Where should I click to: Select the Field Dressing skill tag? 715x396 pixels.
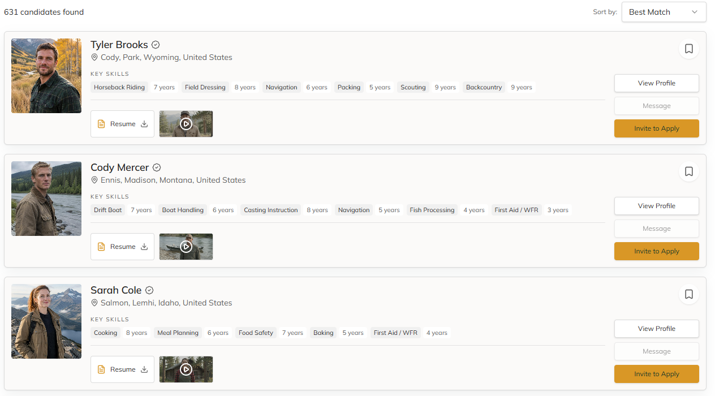pyautogui.click(x=205, y=87)
